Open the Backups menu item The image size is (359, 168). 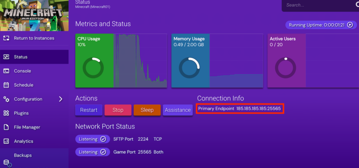click(23, 155)
